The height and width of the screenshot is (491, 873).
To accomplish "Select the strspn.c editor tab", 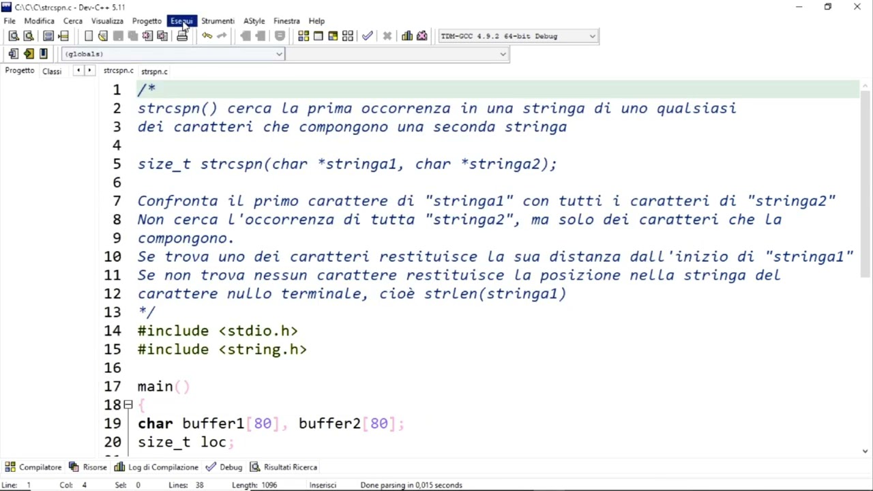I will [x=154, y=72].
